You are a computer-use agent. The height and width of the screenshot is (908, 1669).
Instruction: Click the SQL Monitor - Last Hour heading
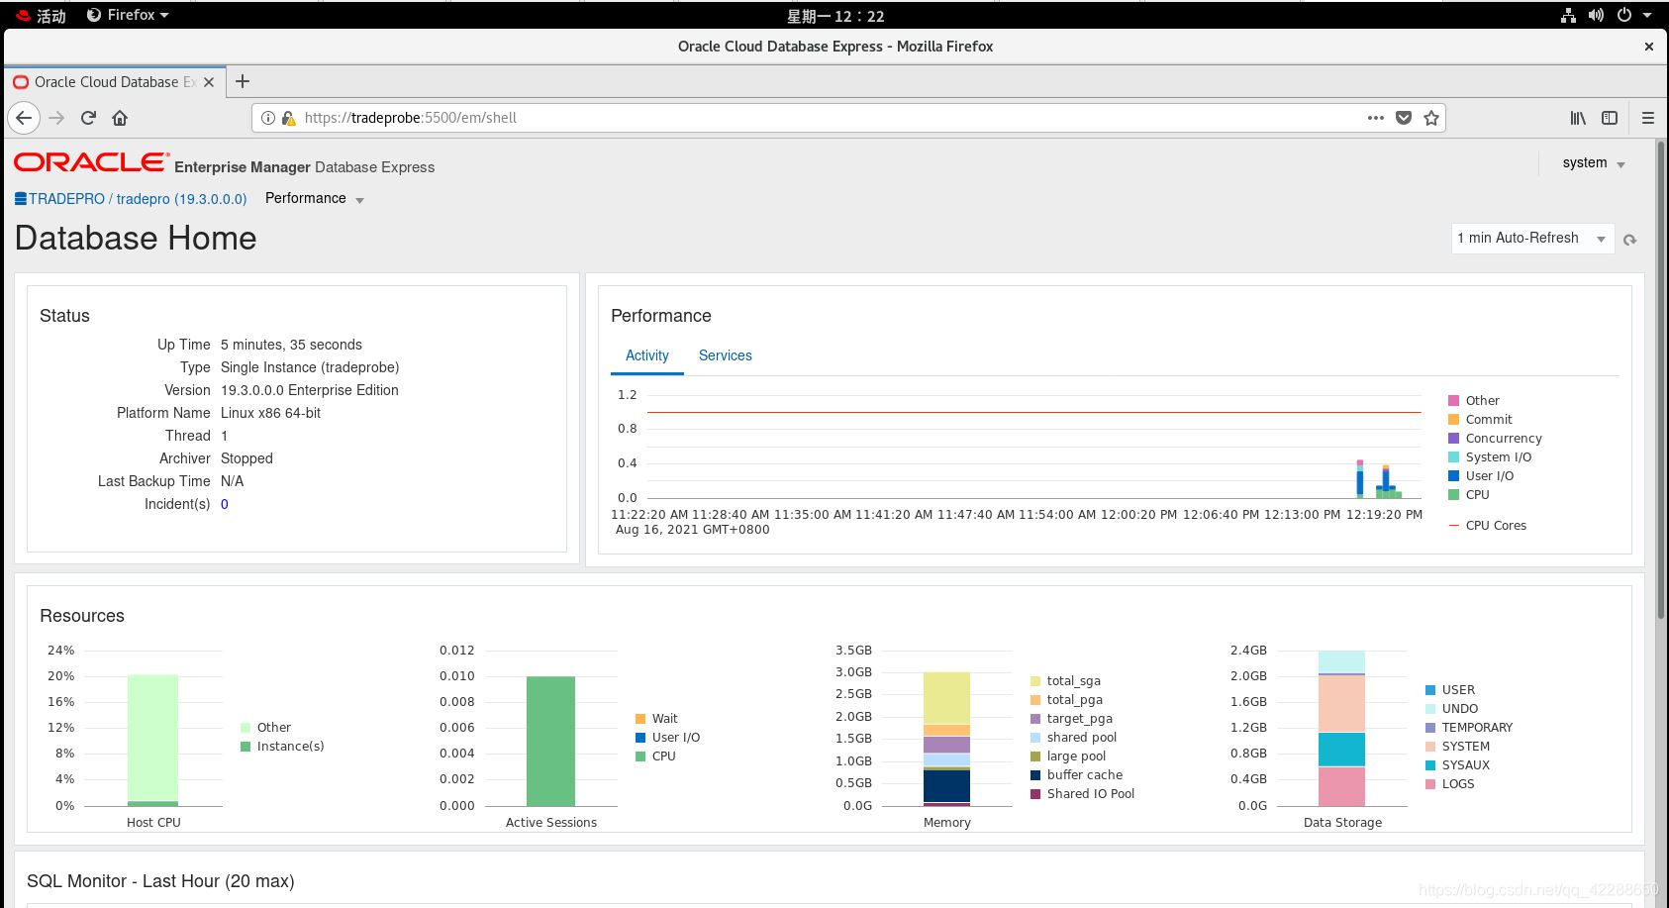click(x=160, y=881)
